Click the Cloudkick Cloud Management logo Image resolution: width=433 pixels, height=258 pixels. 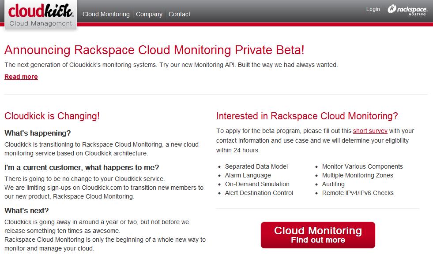(41, 15)
